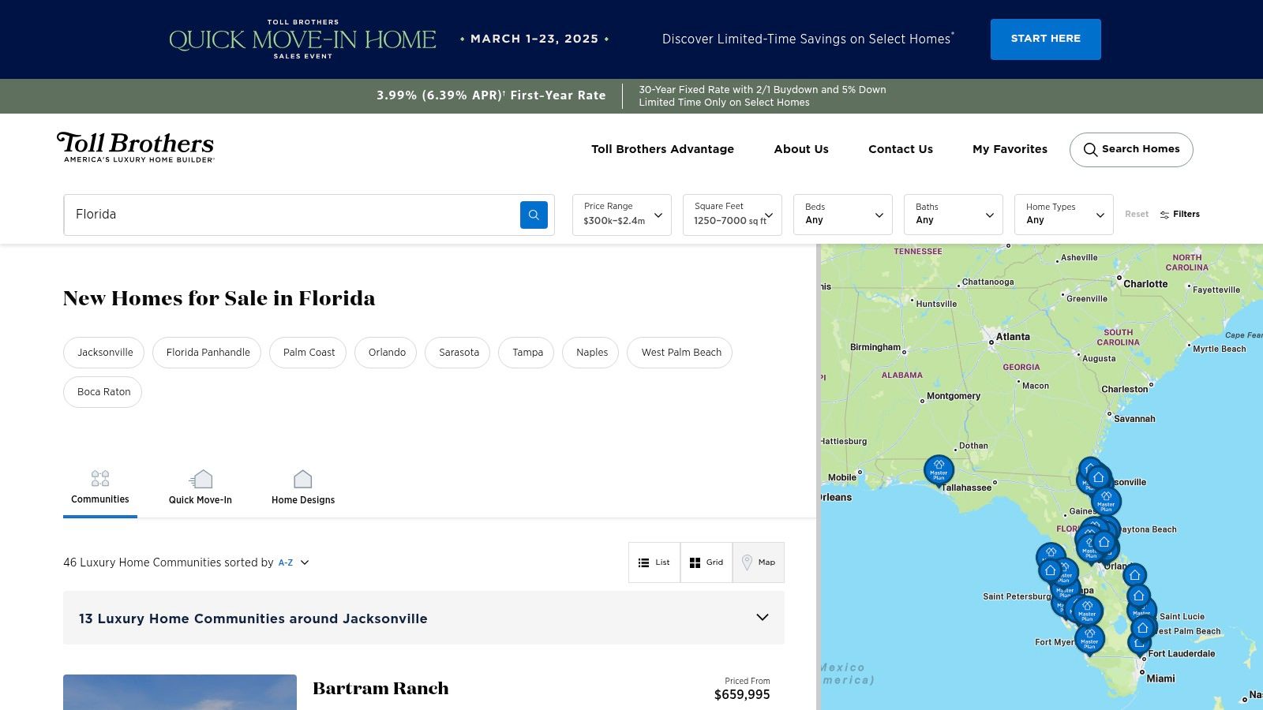Click the Quick Move-In Home banner text
1263x710 pixels.
click(302, 39)
